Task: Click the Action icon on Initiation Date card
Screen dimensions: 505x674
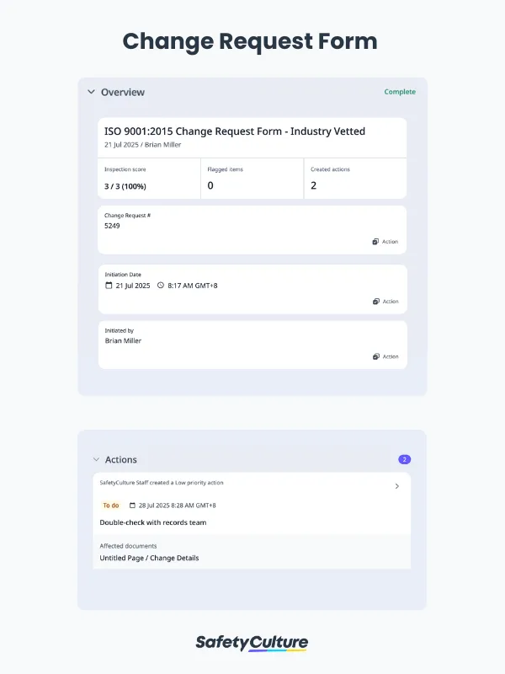Action: (x=384, y=302)
